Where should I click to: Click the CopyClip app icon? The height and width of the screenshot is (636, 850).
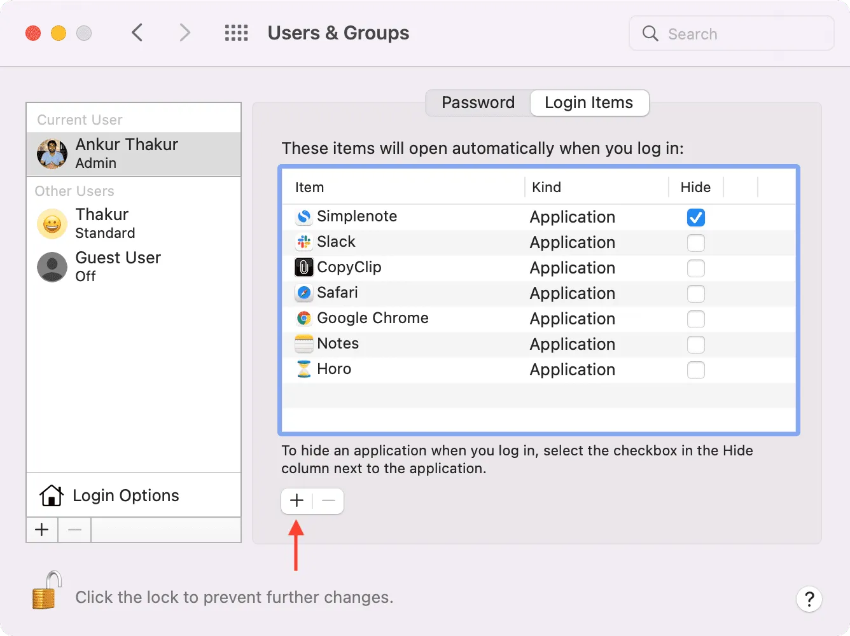pyautogui.click(x=304, y=267)
